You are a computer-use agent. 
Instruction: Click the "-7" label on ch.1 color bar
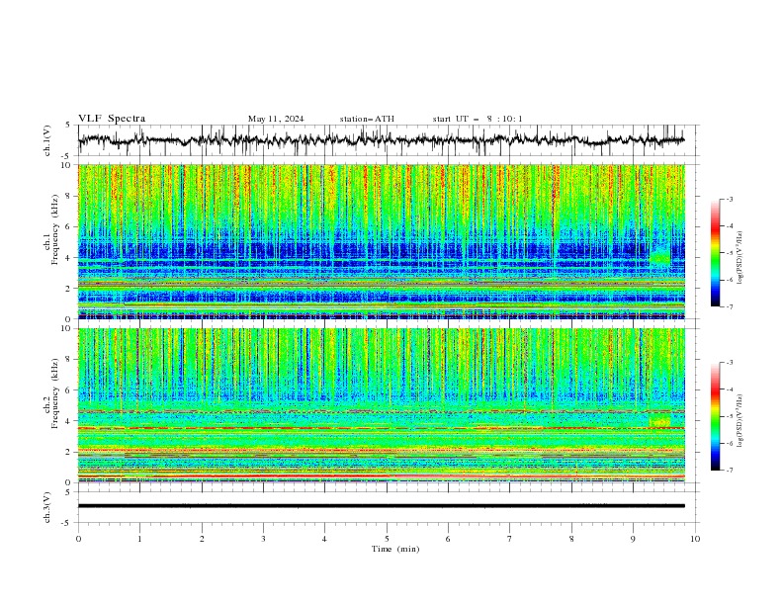(730, 306)
